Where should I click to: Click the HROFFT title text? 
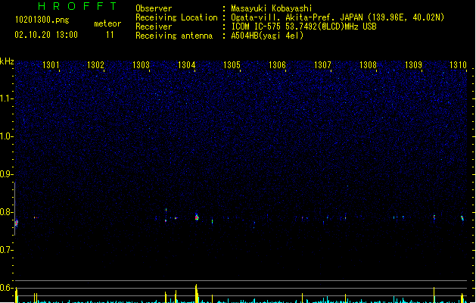pos(77,6)
